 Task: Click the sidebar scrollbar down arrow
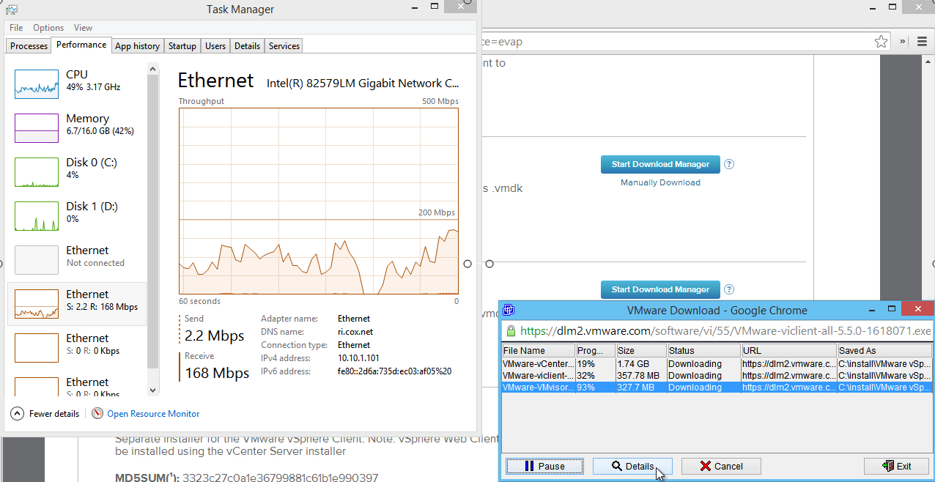point(153,390)
